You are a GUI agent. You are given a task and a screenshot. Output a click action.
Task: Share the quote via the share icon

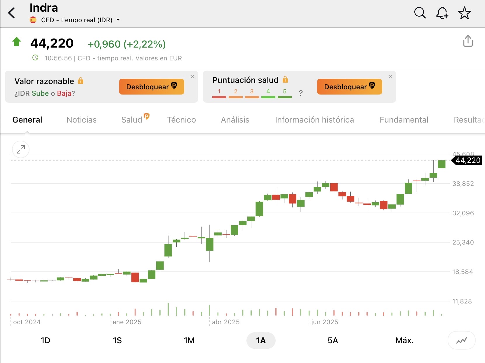(x=468, y=41)
